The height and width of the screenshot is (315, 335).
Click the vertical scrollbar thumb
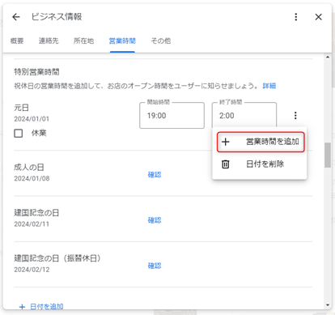click(x=328, y=155)
